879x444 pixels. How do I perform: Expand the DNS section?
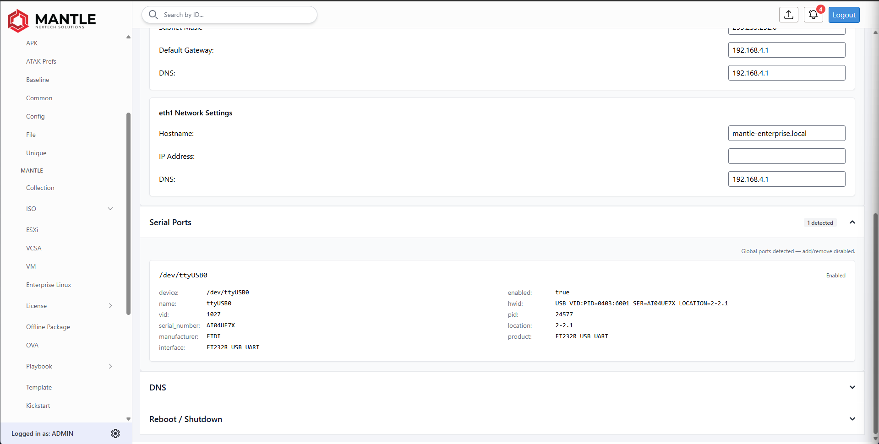pos(852,387)
